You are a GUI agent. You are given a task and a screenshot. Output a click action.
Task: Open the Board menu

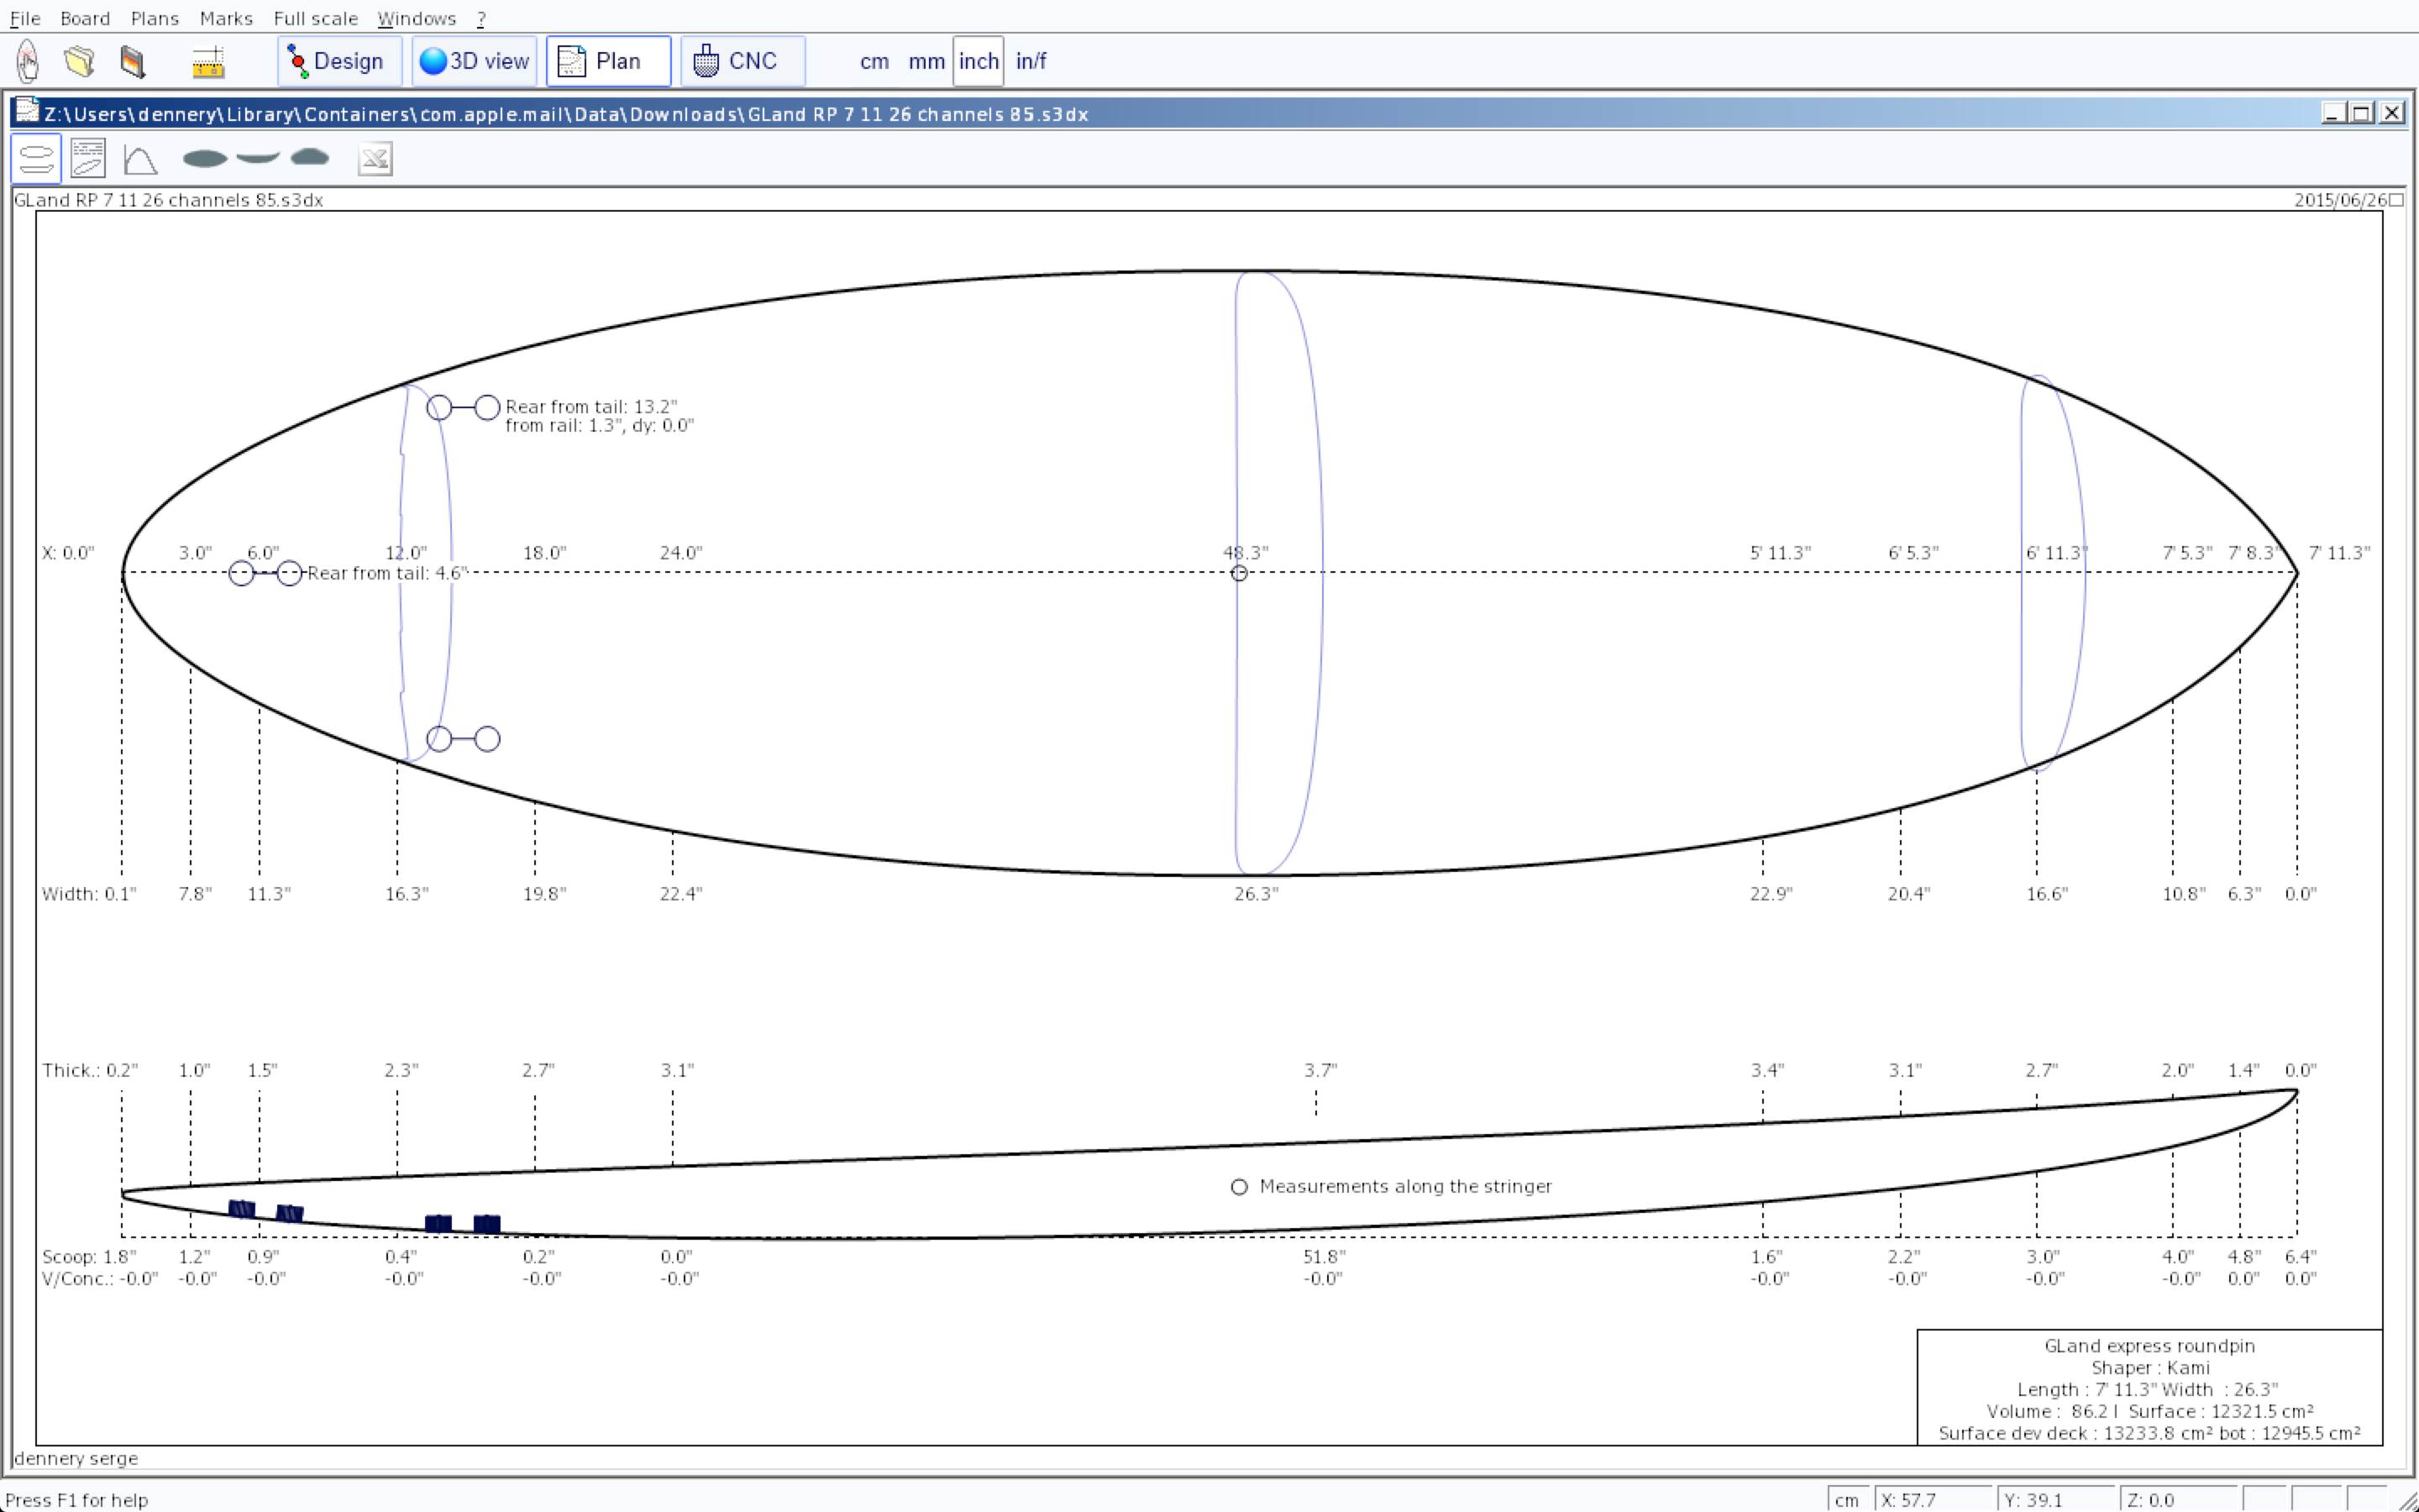point(84,18)
